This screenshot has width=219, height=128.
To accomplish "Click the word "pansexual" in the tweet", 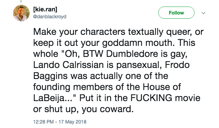I will (x=138, y=65).
